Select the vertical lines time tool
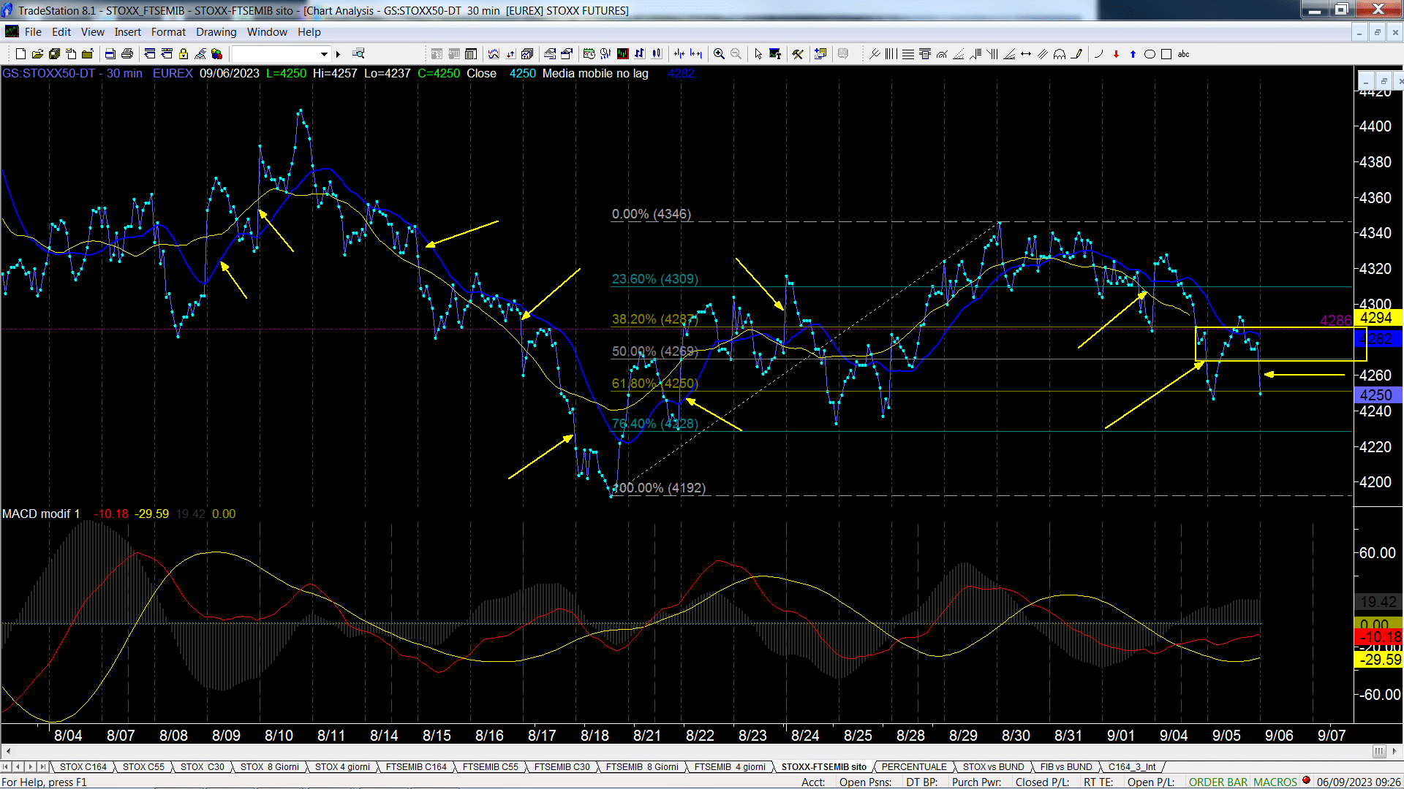Image resolution: width=1404 pixels, height=789 pixels. coord(891,54)
